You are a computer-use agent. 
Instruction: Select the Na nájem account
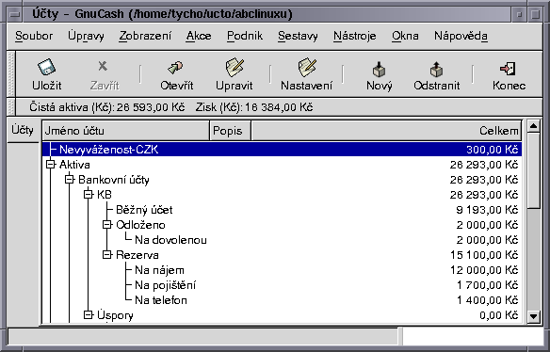point(159,270)
